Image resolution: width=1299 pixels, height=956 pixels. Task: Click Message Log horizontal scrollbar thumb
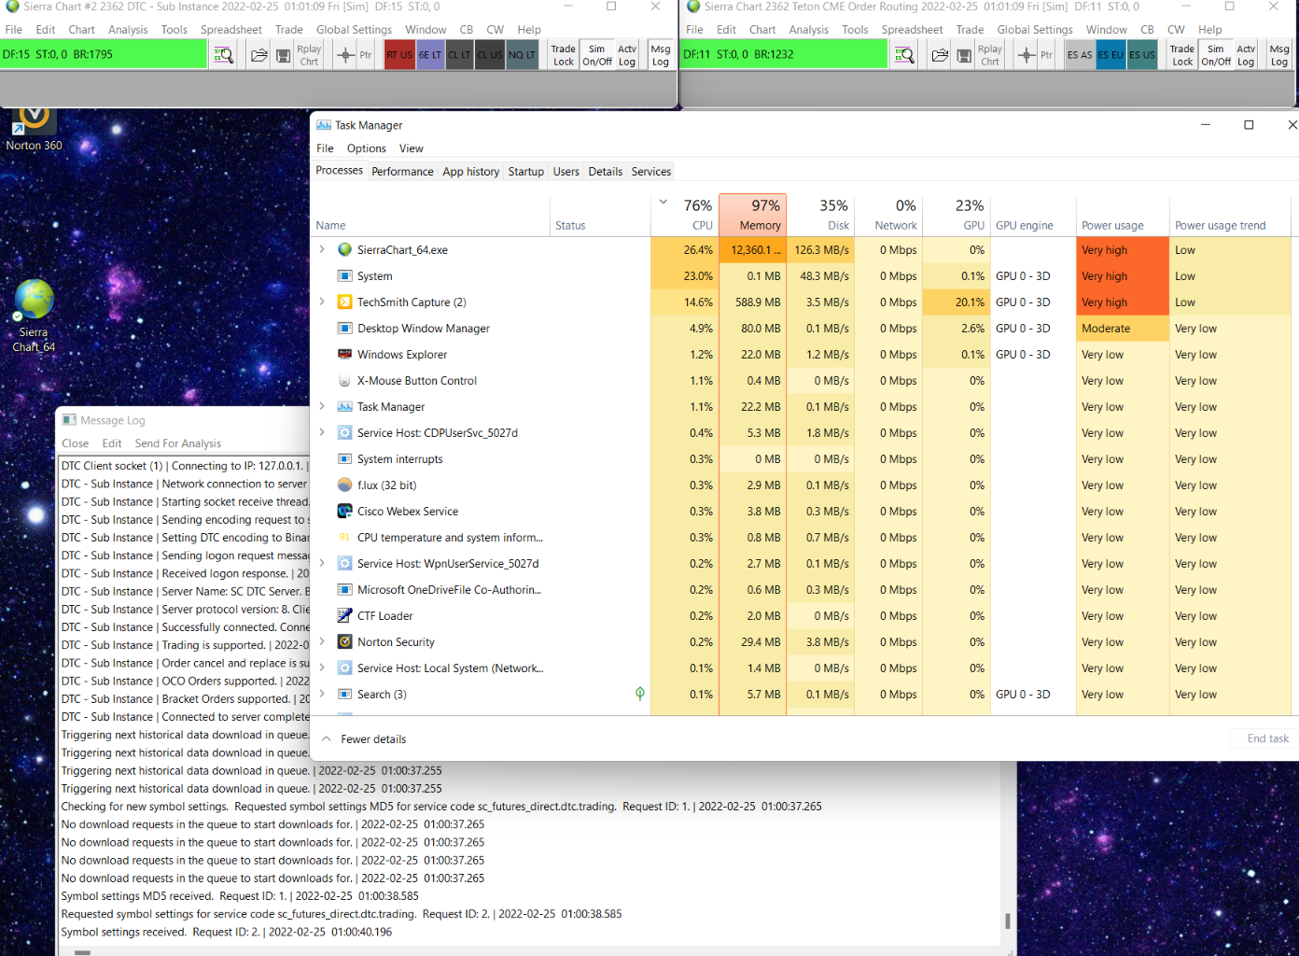click(83, 952)
